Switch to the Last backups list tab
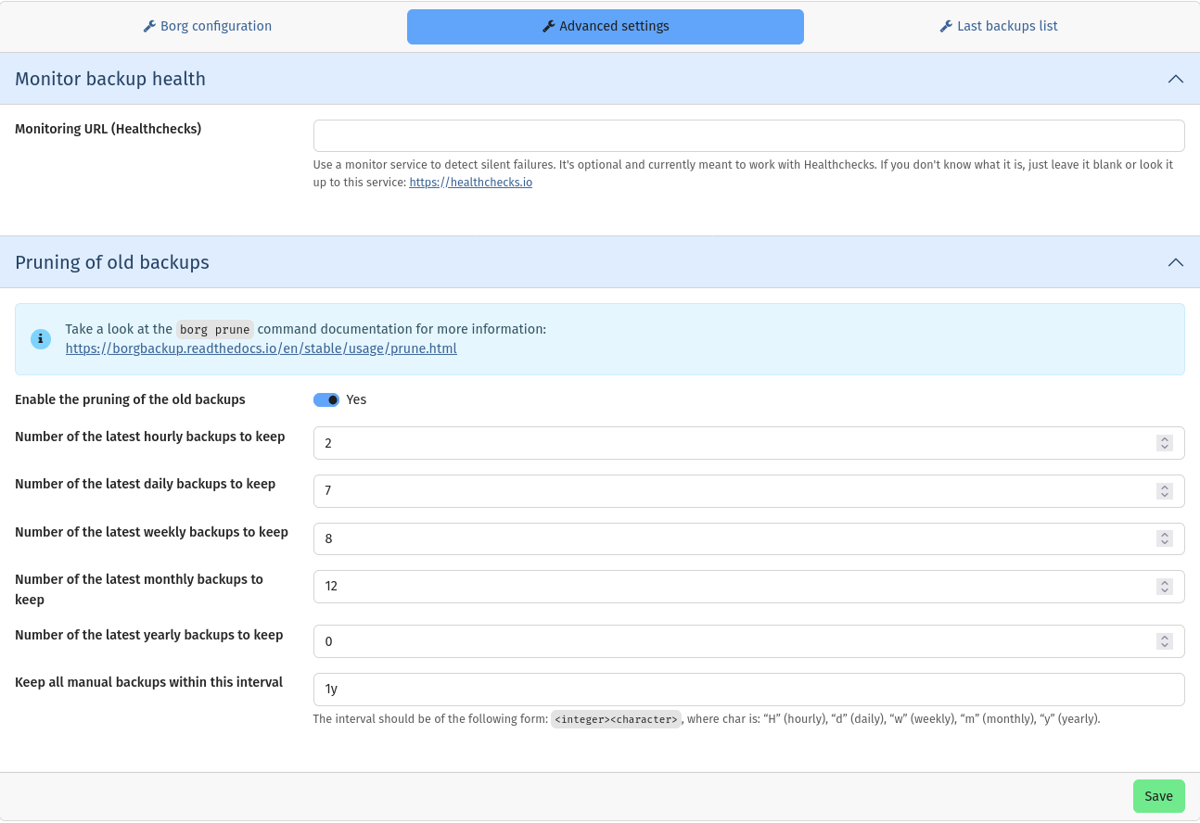 click(999, 26)
